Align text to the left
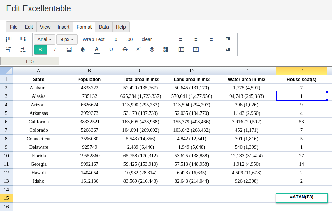Image resolution: width=332 pixels, height=211 pixels. [x=181, y=39]
